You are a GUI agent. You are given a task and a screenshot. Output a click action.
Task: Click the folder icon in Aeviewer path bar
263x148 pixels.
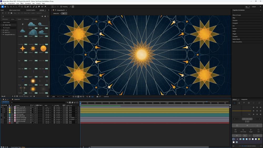coord(11,13)
